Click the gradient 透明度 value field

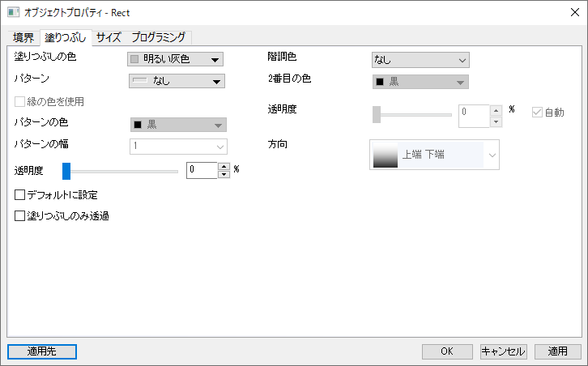[x=474, y=117]
